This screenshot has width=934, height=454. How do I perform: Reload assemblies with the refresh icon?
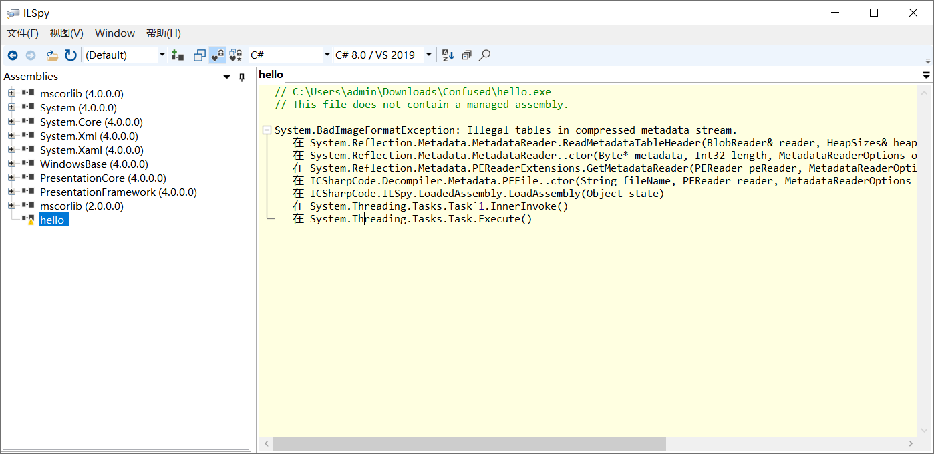coord(70,55)
